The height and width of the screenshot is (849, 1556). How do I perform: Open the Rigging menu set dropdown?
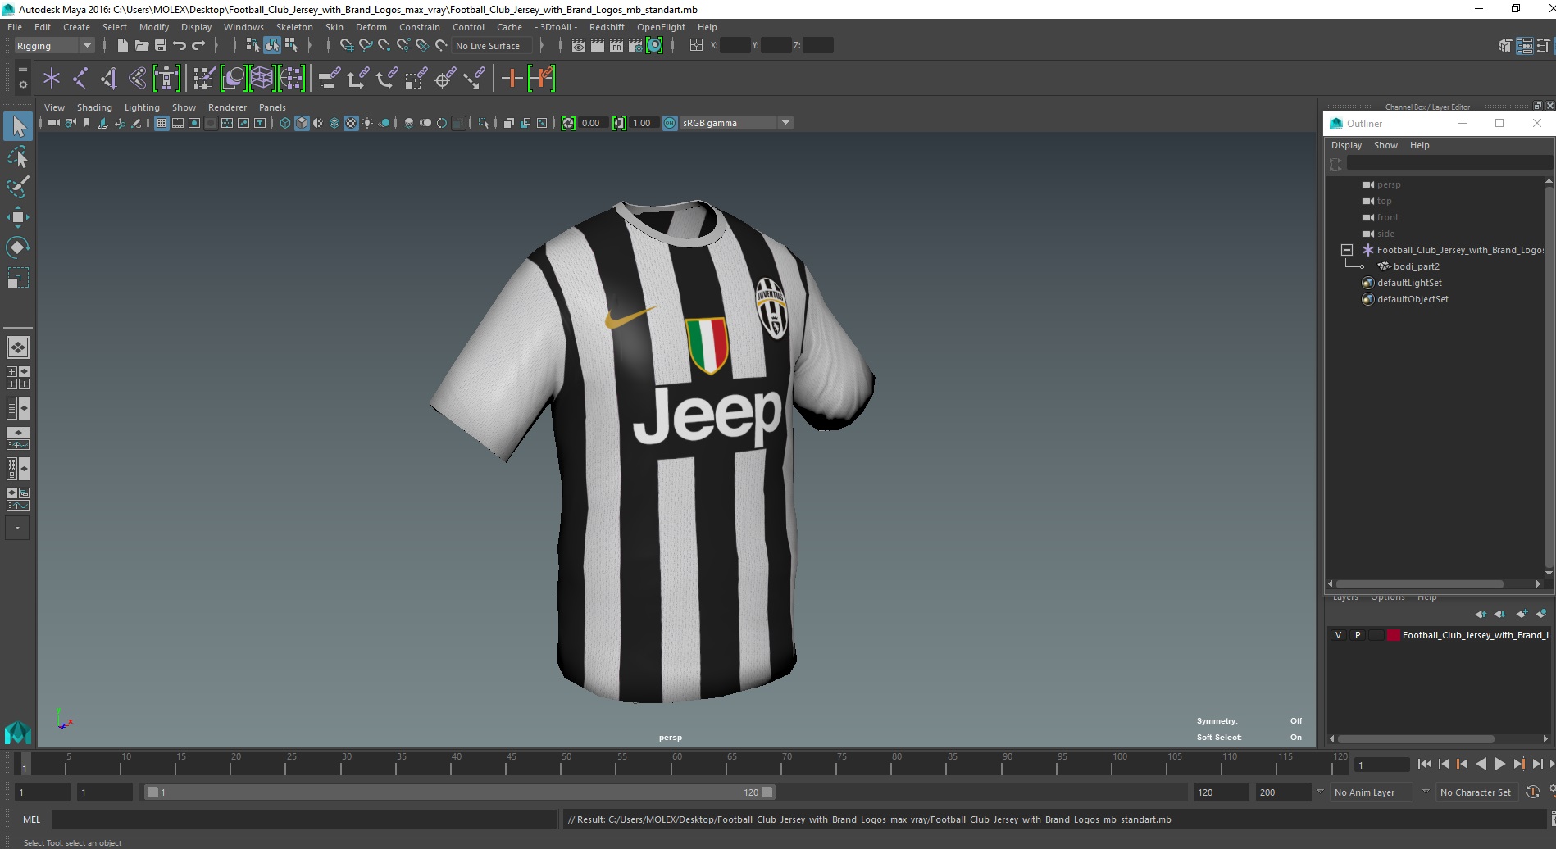(54, 46)
